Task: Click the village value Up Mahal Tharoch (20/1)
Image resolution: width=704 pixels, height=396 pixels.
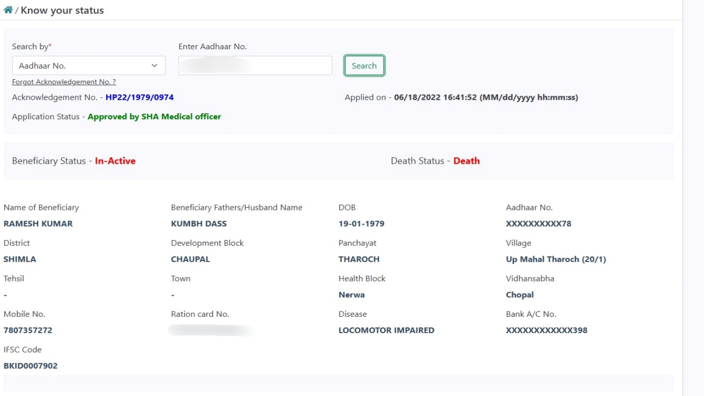Action: coord(556,259)
